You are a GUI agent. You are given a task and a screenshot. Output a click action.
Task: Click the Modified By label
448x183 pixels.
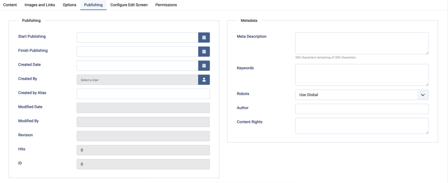pos(28,121)
